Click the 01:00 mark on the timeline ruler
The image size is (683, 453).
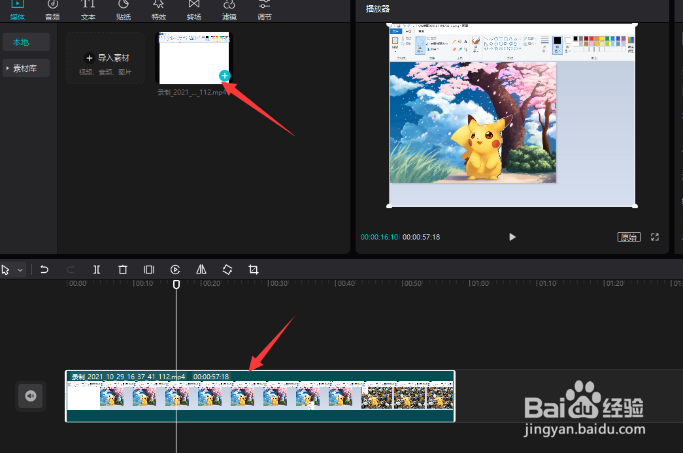click(480, 283)
